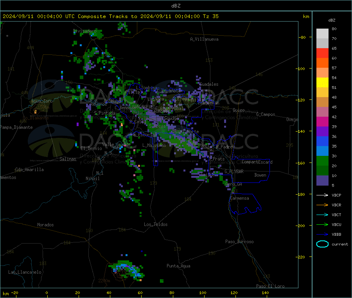The height and width of the screenshot is (298, 352).
Task: Click the Agua_Toro map label
Action: point(42,101)
